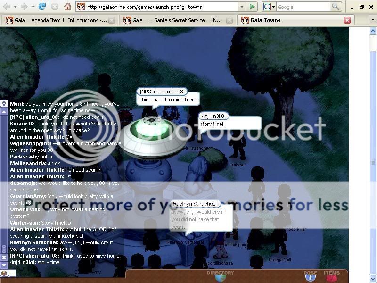Open the Pose menu icon
The width and height of the screenshot is (377, 283).
[x=310, y=277]
